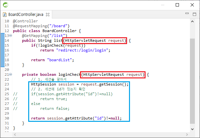Click the 'public String list' declaration

(42, 40)
